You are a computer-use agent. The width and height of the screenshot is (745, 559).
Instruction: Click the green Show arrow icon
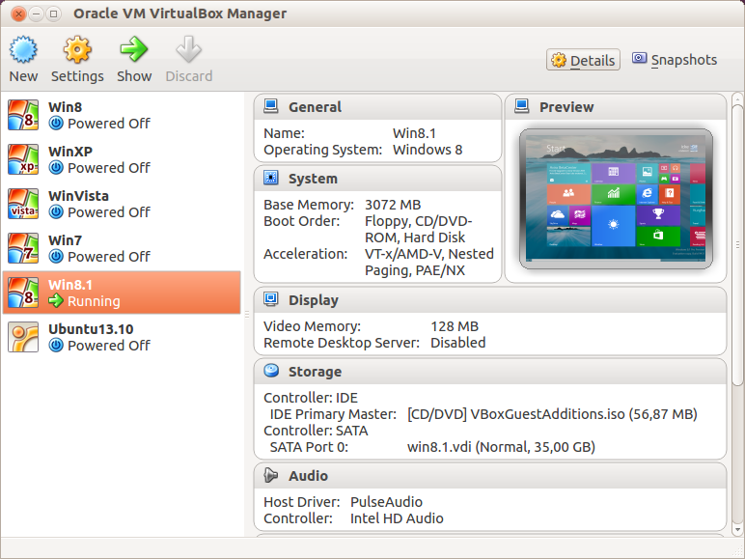(134, 50)
